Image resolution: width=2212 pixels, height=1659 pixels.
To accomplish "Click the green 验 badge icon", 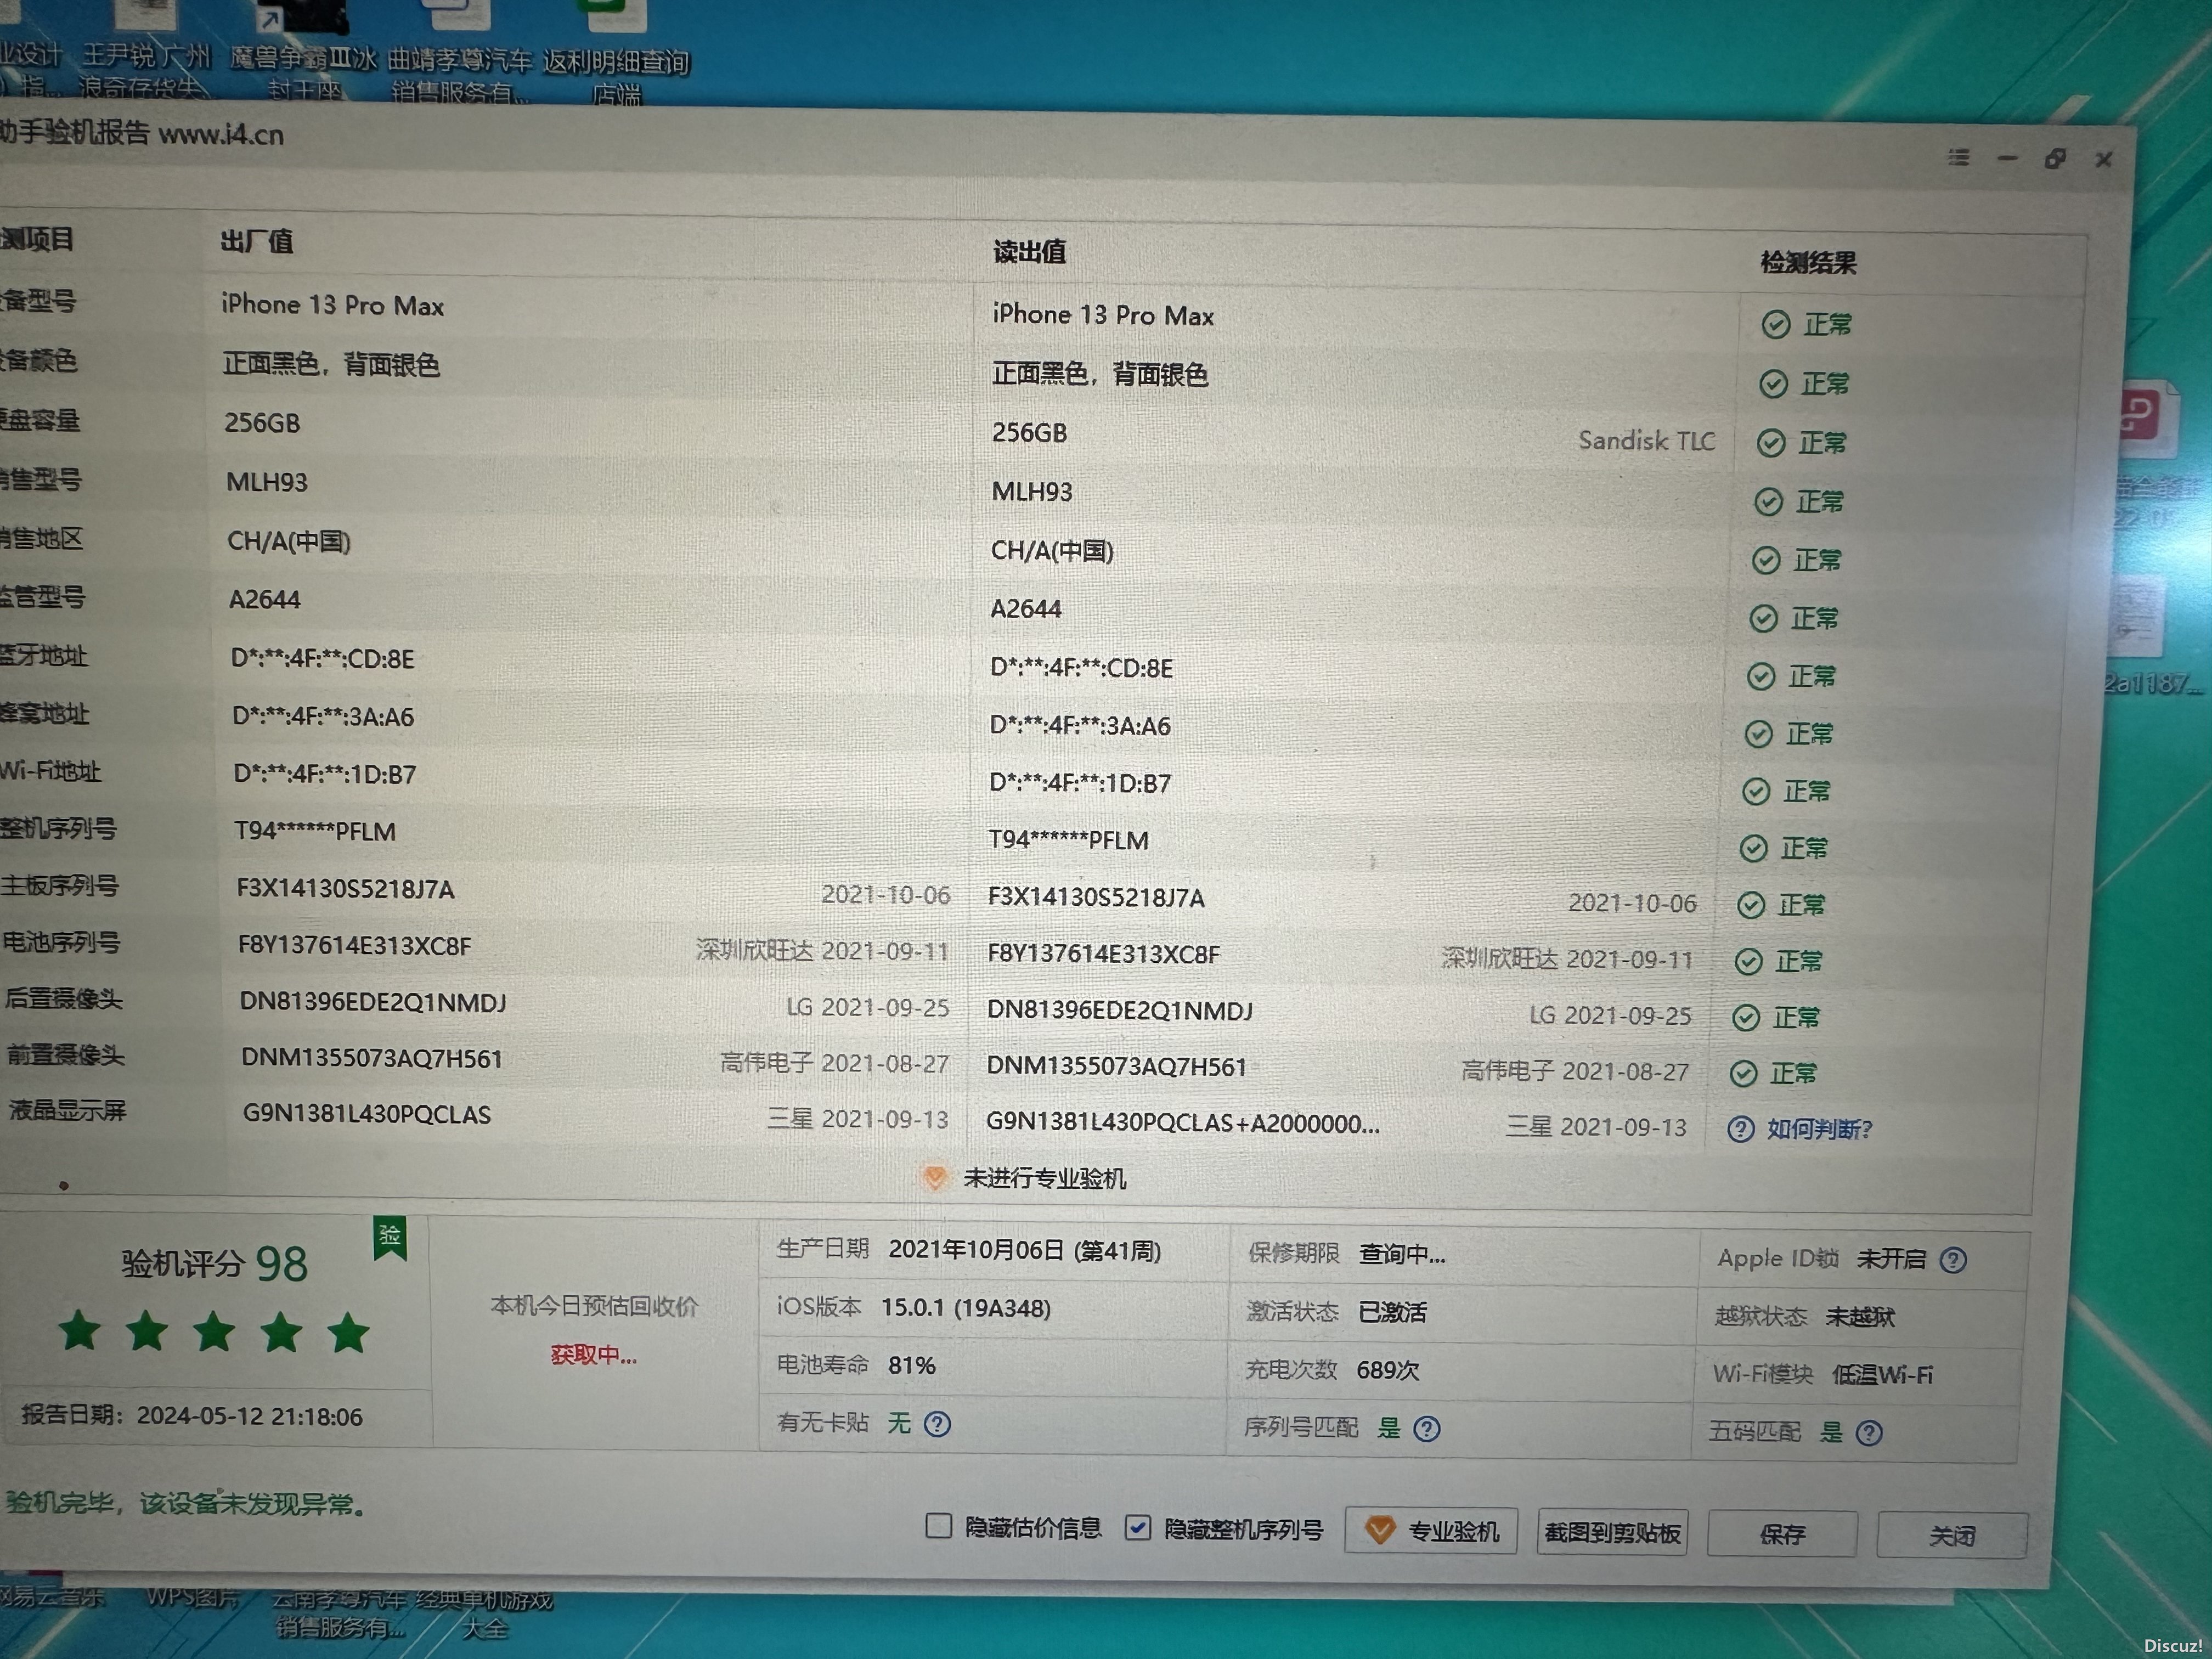I will coord(390,1237).
